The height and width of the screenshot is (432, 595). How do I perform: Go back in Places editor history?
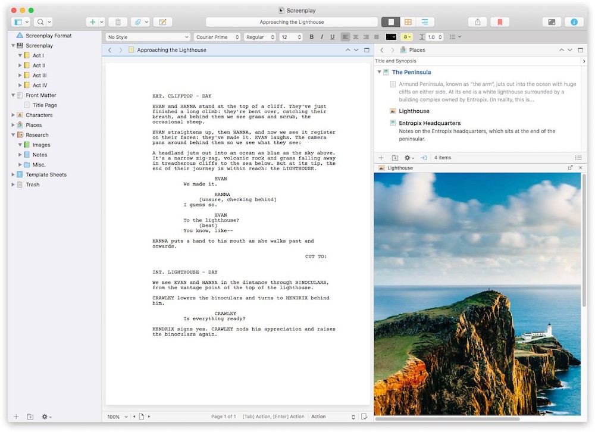382,50
